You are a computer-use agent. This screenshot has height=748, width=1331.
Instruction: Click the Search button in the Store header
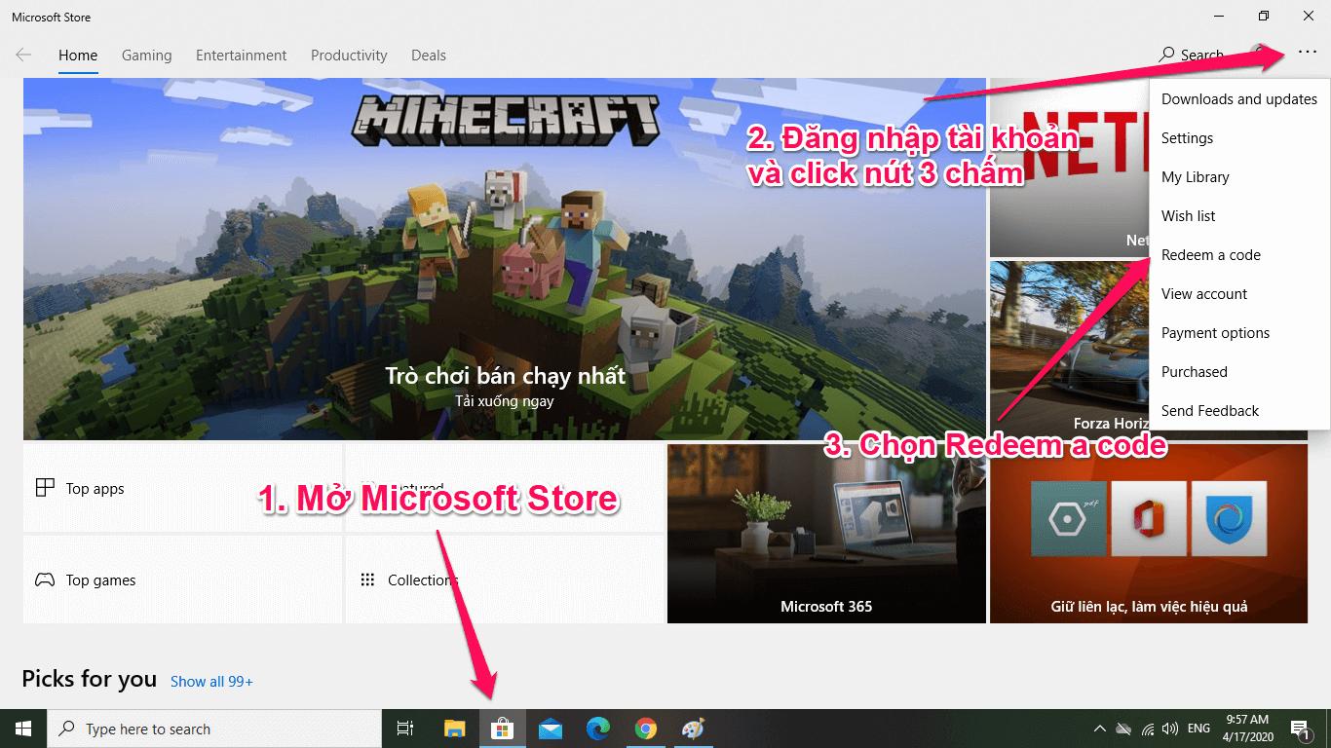[1191, 56]
